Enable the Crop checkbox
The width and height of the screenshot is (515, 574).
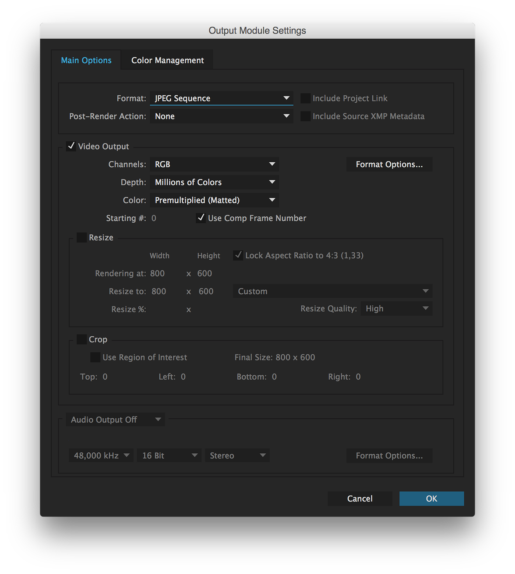[x=82, y=339]
